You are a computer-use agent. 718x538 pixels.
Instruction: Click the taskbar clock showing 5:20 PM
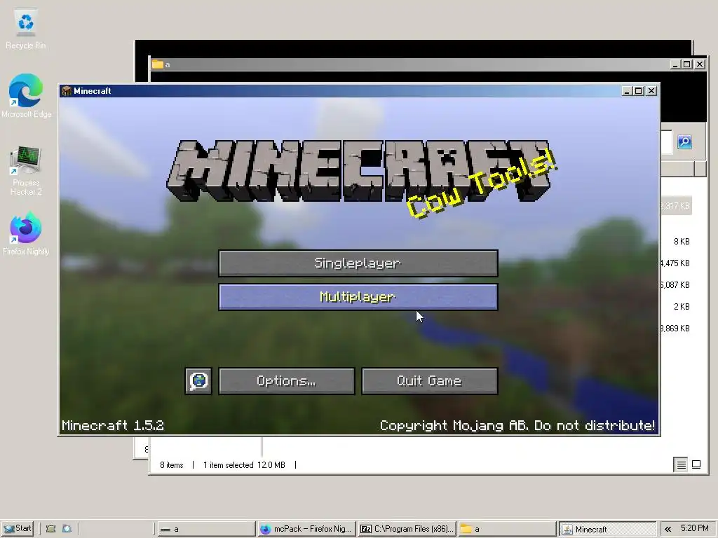[694, 528]
